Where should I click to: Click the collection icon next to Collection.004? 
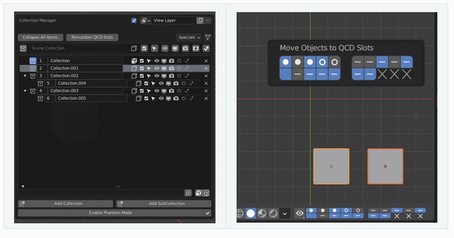(40, 84)
